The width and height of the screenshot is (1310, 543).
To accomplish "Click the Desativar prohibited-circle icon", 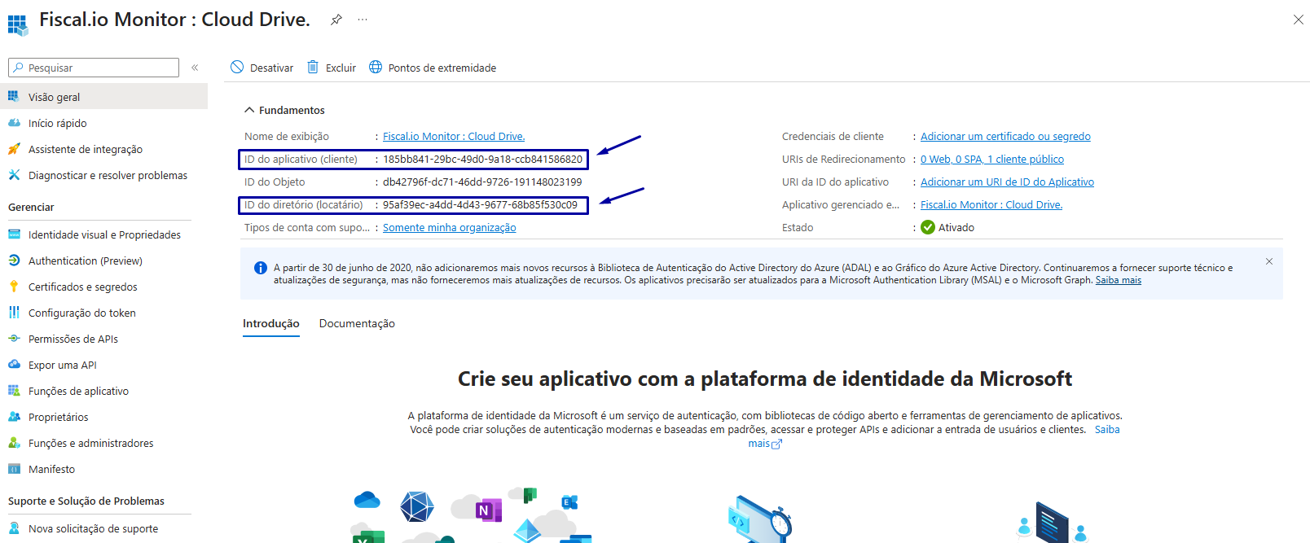I will tap(237, 67).
